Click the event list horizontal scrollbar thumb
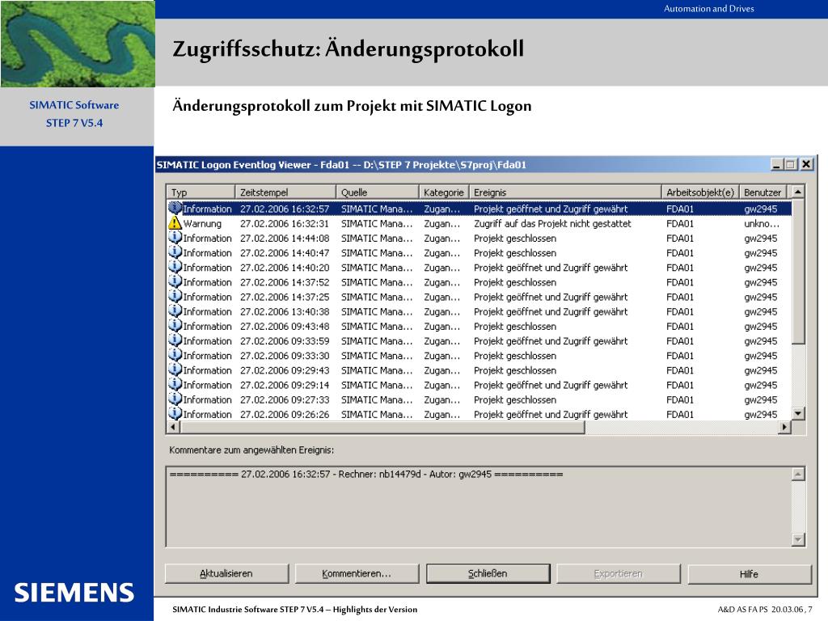The height and width of the screenshot is (621, 828). [382, 427]
